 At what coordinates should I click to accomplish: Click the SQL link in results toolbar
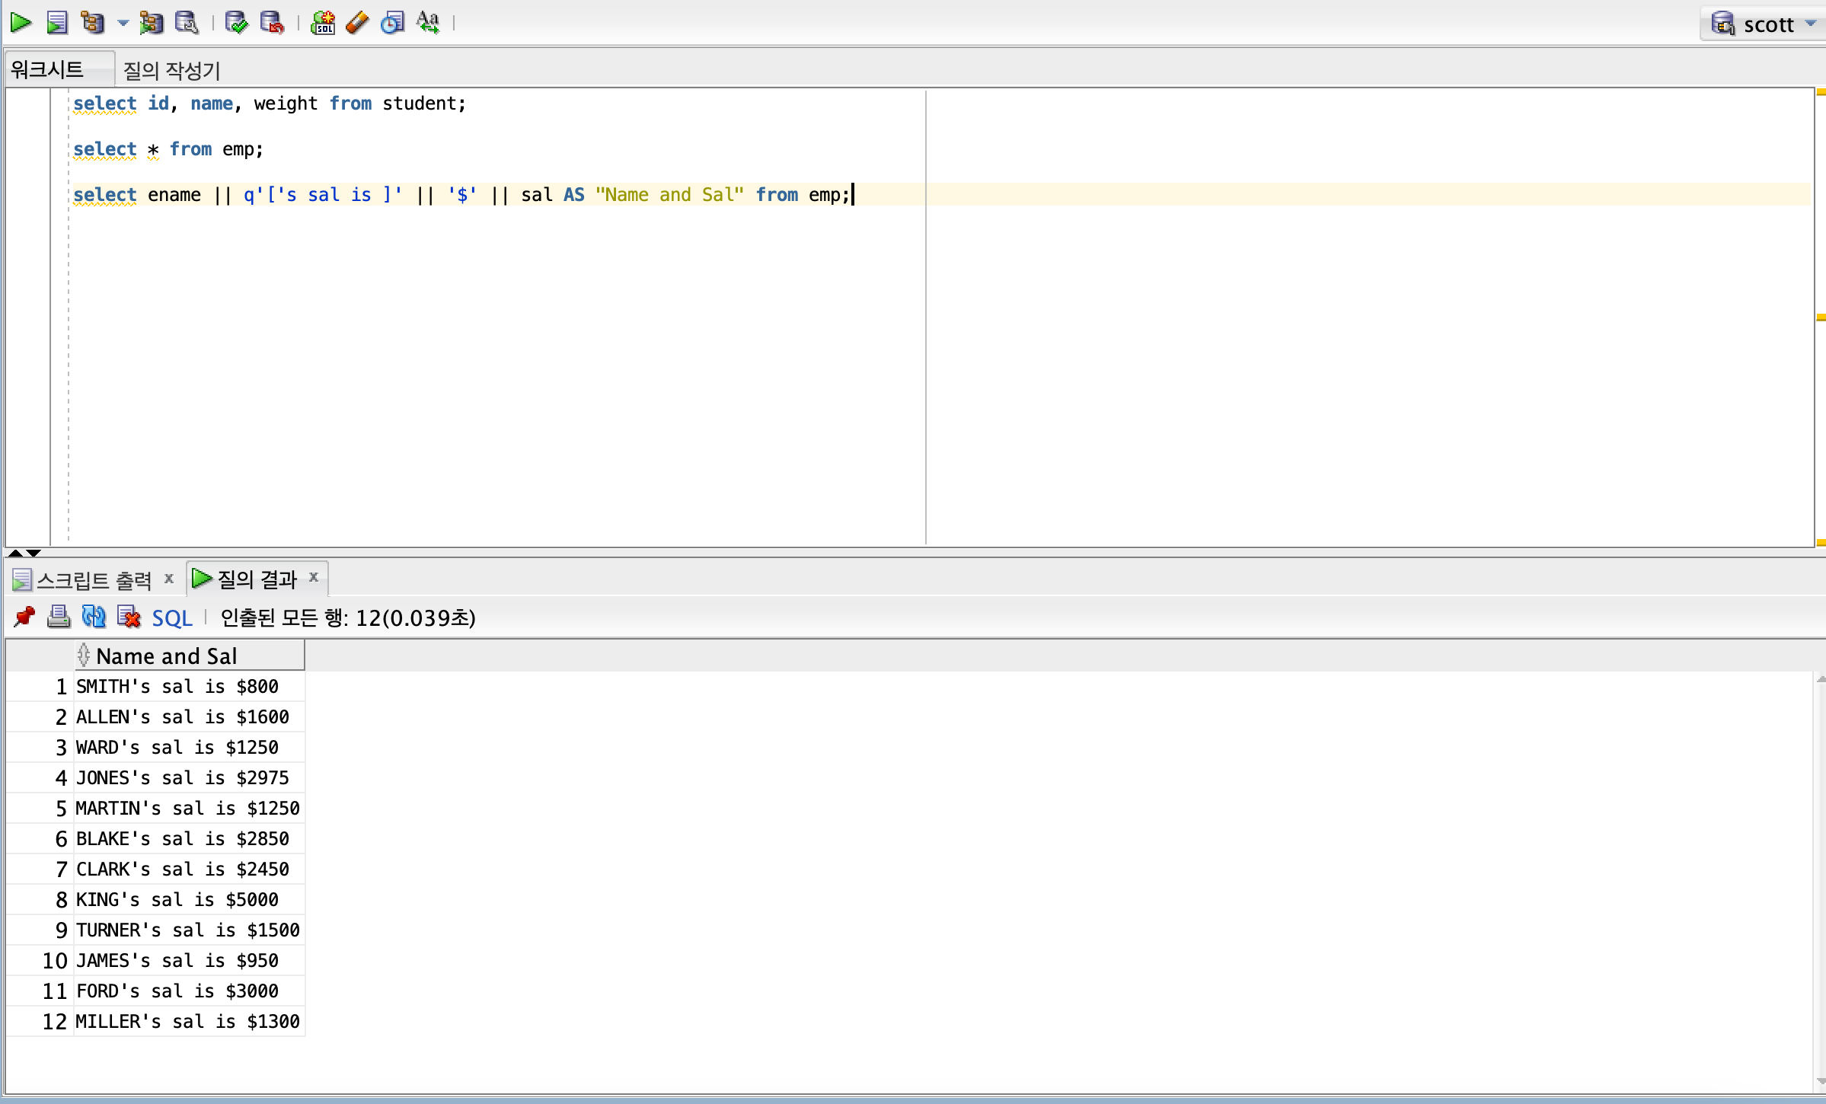click(172, 618)
